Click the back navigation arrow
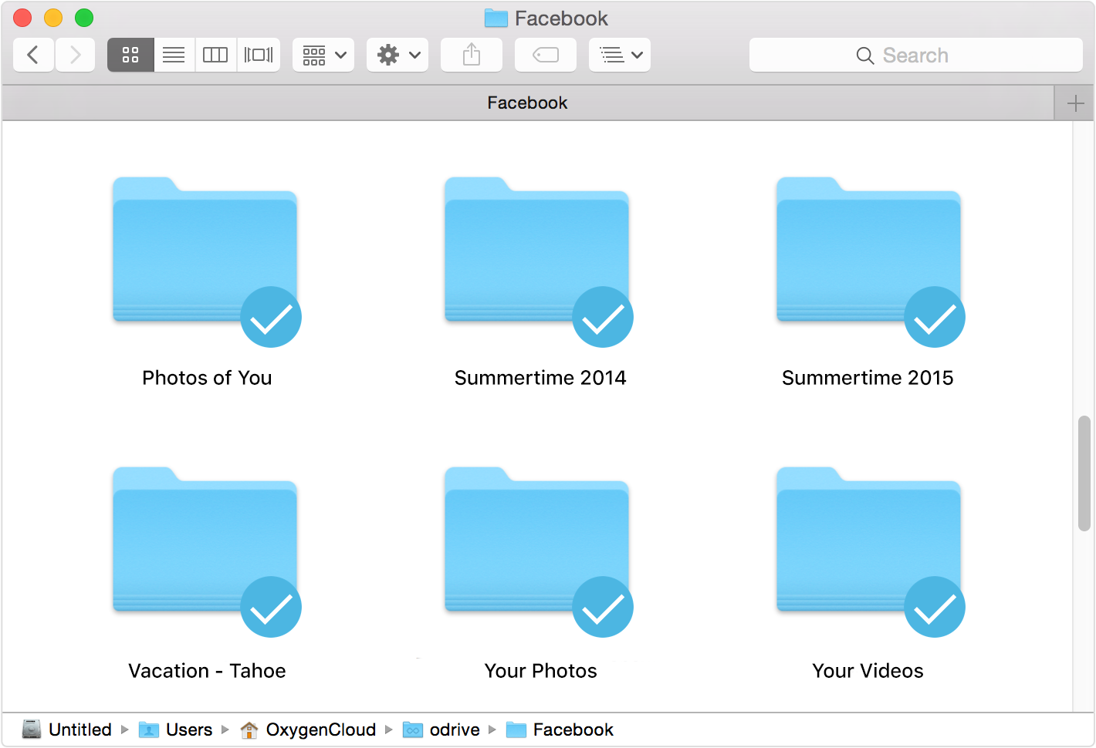Screen dimensions: 1096x748 33,54
